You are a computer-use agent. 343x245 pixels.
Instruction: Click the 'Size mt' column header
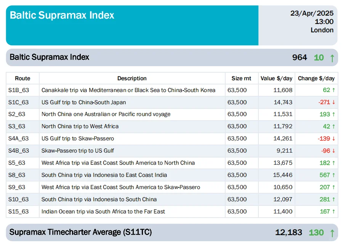coord(241,78)
